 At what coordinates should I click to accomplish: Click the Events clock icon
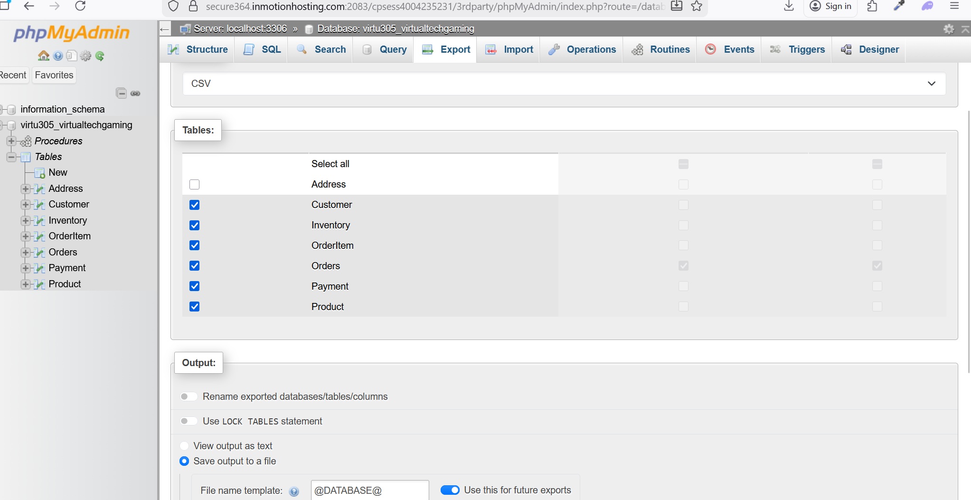[x=711, y=49]
